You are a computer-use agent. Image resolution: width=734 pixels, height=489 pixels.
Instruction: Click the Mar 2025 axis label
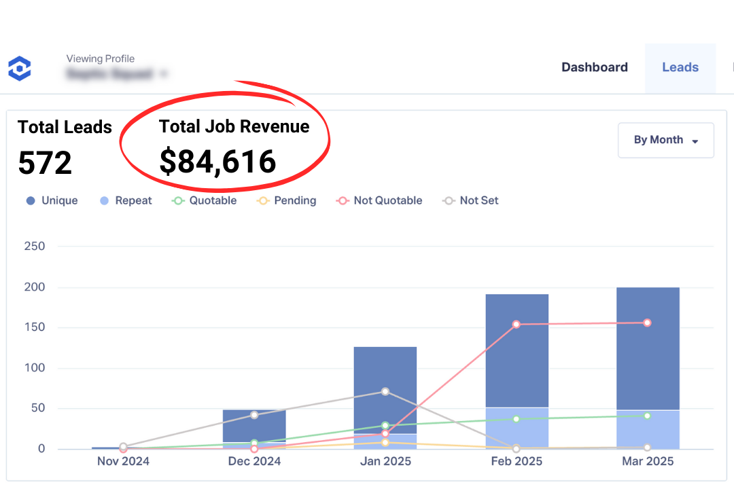click(x=648, y=461)
